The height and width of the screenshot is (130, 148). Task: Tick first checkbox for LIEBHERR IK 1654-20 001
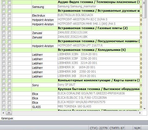coord(4,67)
